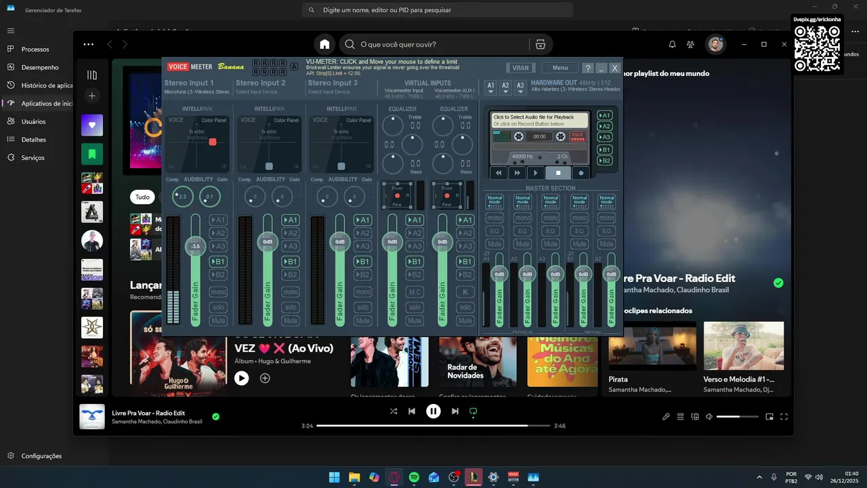This screenshot has height=488, width=867.
Task: Click the Spotify volume slider
Action: click(x=736, y=417)
